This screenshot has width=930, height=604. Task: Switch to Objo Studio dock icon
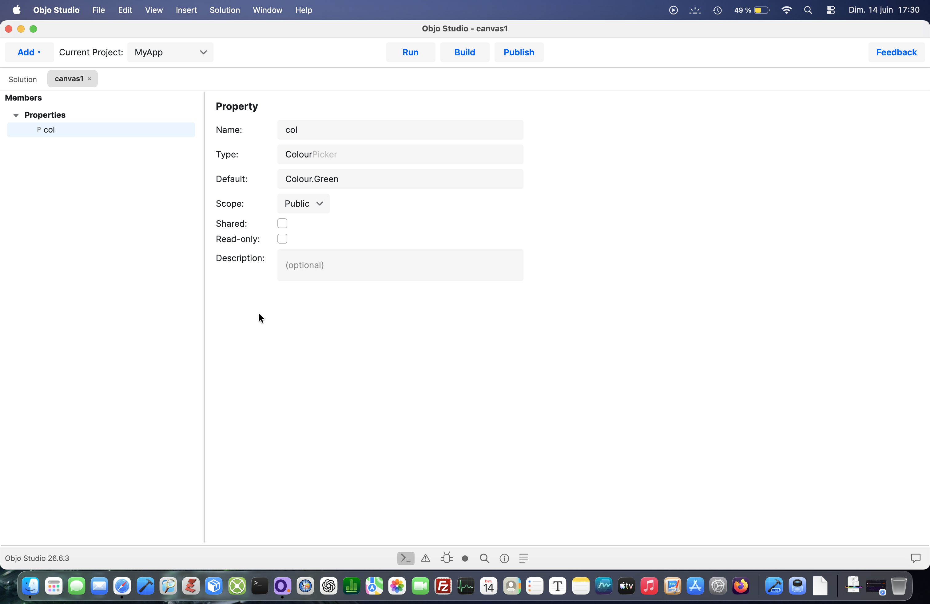[282, 586]
